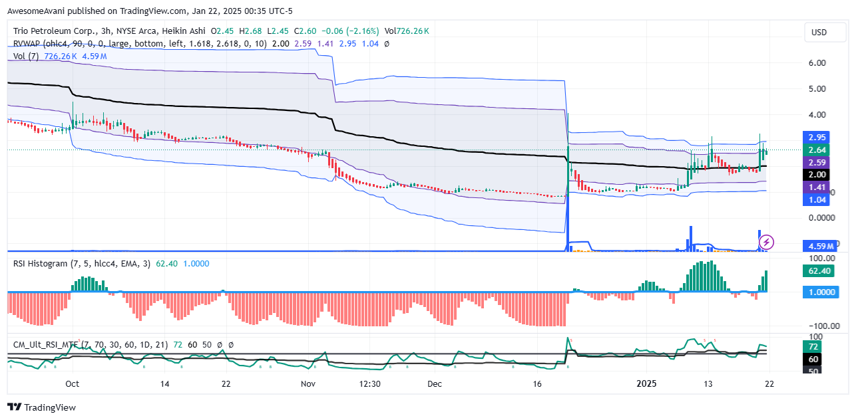856x420 pixels.
Task: Click the 4.00 price scale value
Action: (817, 114)
